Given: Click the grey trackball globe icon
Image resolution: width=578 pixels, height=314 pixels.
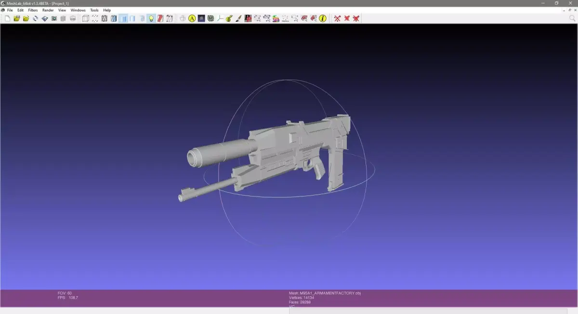Looking at the screenshot, I should [183, 18].
